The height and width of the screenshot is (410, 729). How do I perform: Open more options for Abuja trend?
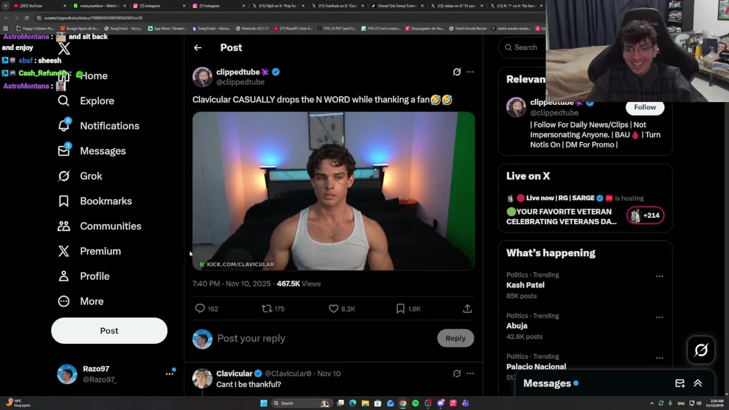[x=659, y=317]
